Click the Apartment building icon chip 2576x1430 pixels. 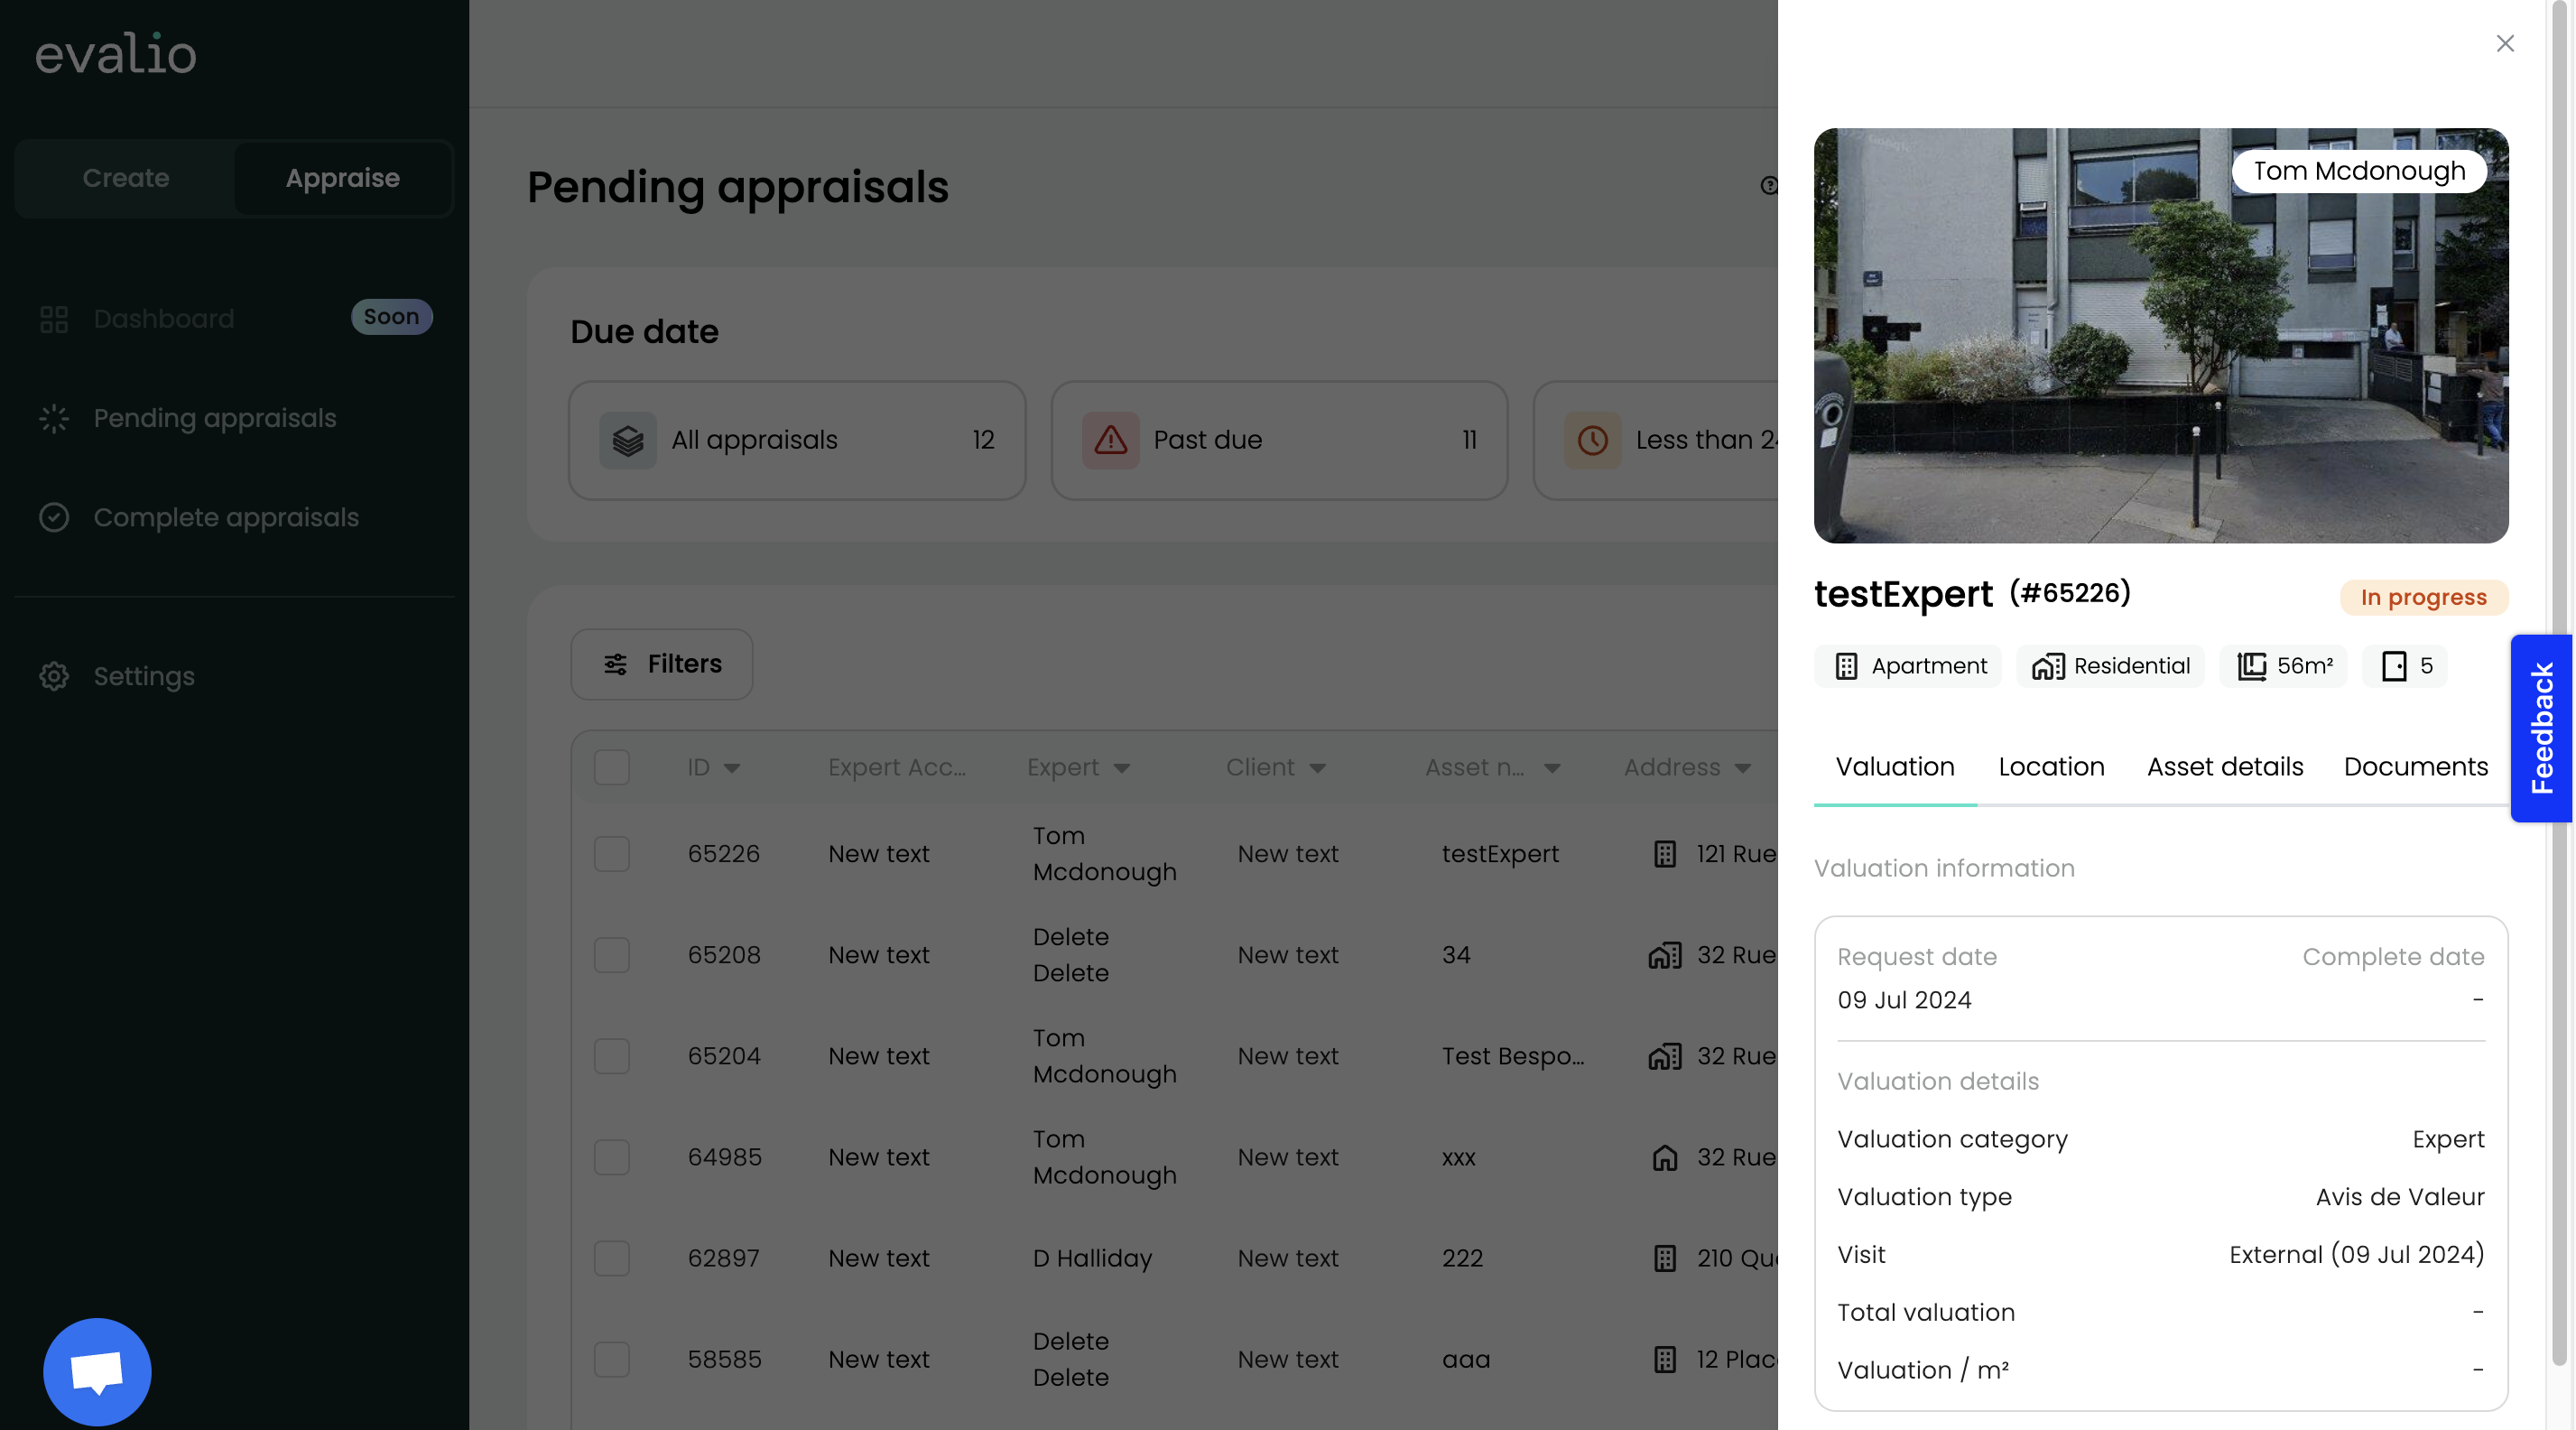pos(1846,666)
